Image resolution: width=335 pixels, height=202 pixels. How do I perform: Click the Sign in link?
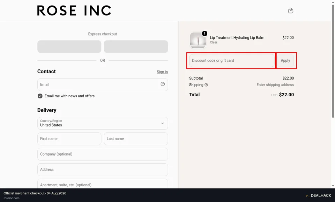coord(162,72)
